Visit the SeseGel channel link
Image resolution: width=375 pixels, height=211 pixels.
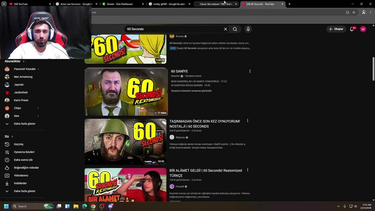(x=175, y=76)
